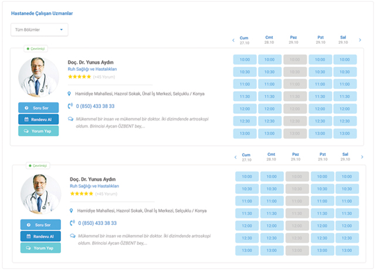Click phone number 0 (850) 433 38 33 in second card
The height and width of the screenshot is (270, 377).
[97, 223]
